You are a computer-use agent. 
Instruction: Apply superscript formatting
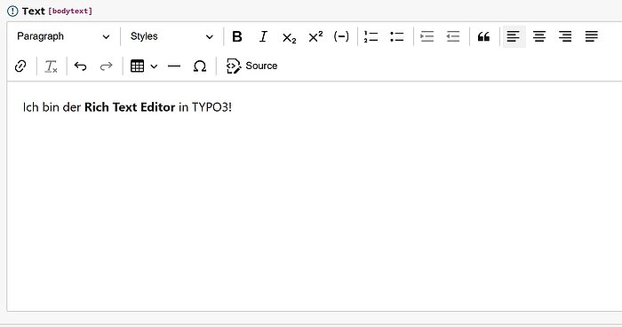tap(315, 36)
